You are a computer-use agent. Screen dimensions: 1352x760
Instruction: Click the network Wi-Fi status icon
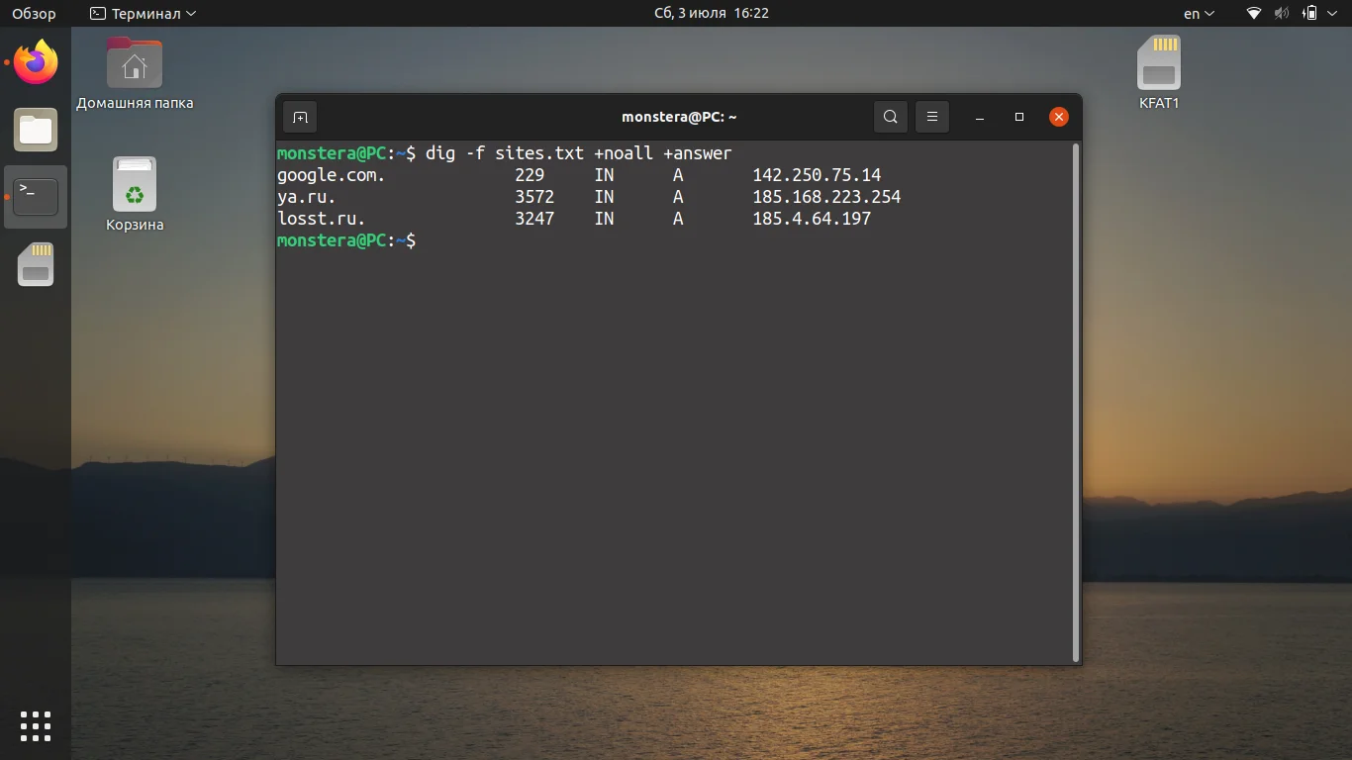pos(1253,13)
